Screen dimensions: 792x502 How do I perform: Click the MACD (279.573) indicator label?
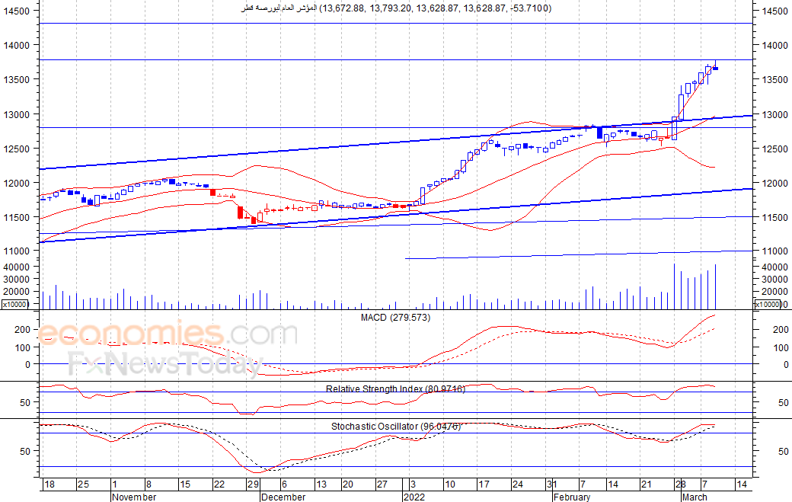(395, 318)
